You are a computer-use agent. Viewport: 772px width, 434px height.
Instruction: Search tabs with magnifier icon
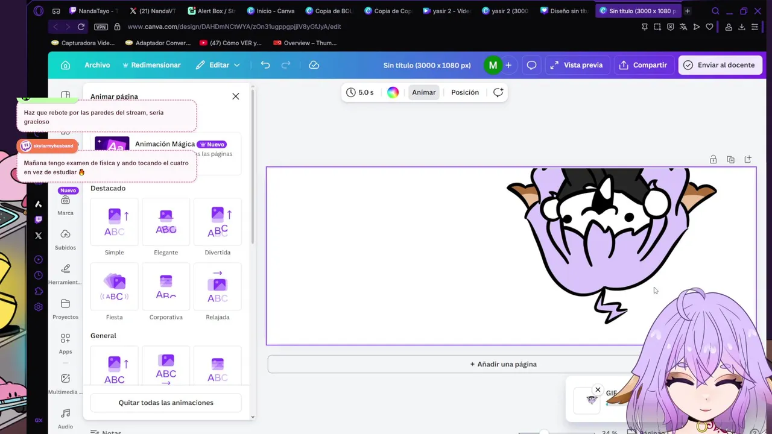(715, 11)
